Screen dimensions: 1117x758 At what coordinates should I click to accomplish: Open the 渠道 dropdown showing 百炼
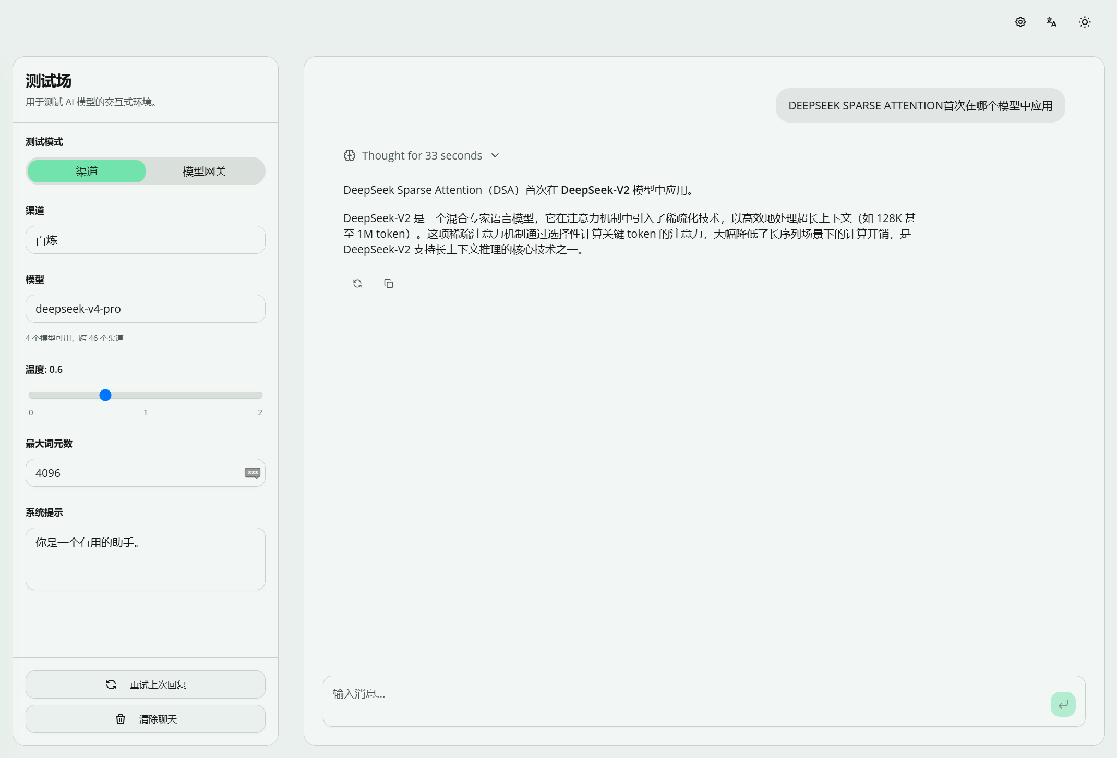[146, 240]
